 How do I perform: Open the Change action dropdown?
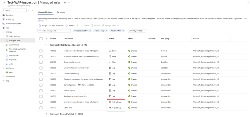pyautogui.click(x=111, y=25)
